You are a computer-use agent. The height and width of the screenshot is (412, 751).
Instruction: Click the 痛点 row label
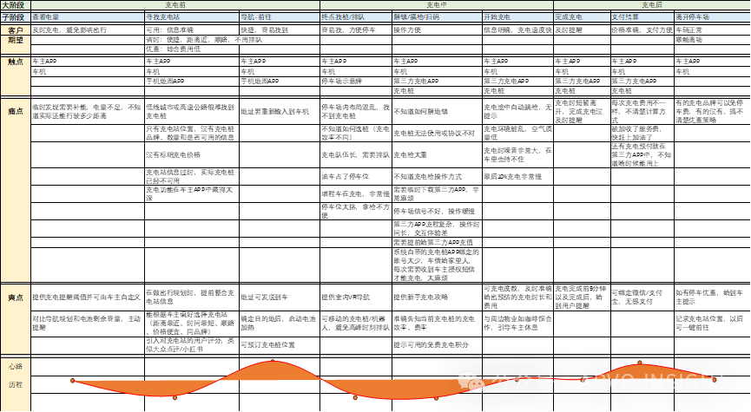tap(15, 111)
